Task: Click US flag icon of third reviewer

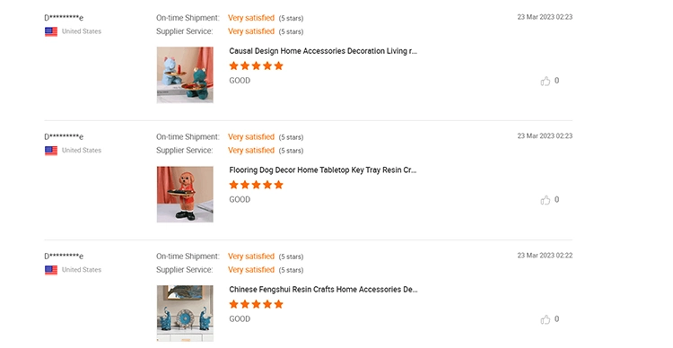Action: tap(51, 270)
